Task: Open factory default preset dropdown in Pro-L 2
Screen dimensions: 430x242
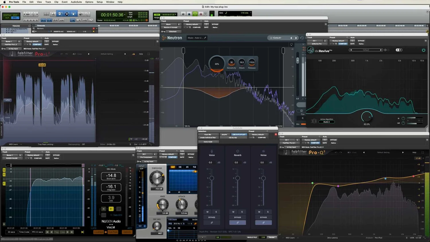Action: pyautogui.click(x=33, y=41)
